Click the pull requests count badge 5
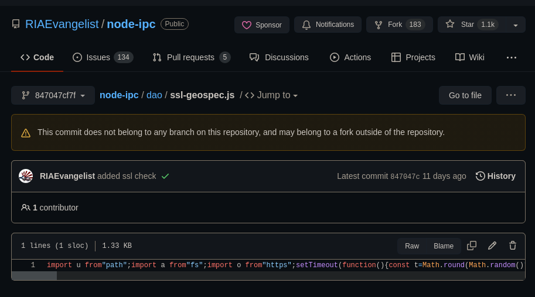The height and width of the screenshot is (297, 535). point(225,57)
